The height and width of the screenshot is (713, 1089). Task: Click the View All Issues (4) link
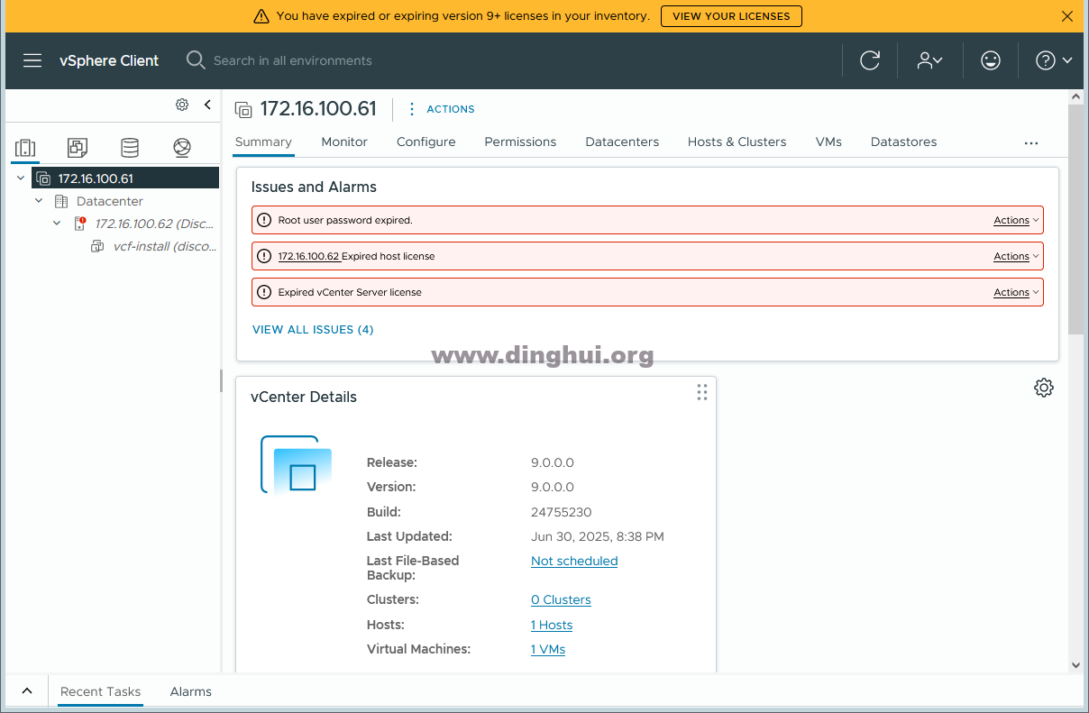pyautogui.click(x=313, y=329)
